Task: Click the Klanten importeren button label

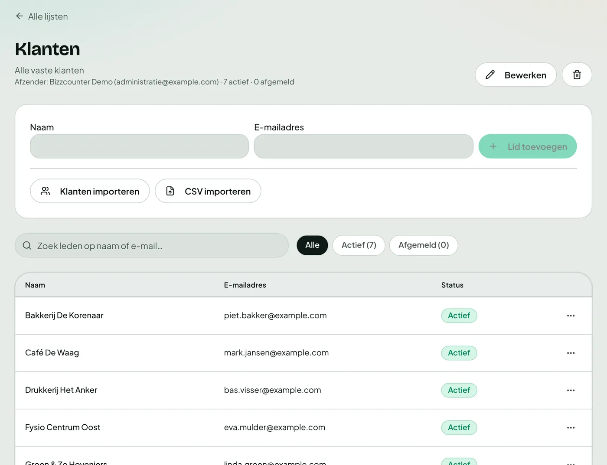Action: 100,192
